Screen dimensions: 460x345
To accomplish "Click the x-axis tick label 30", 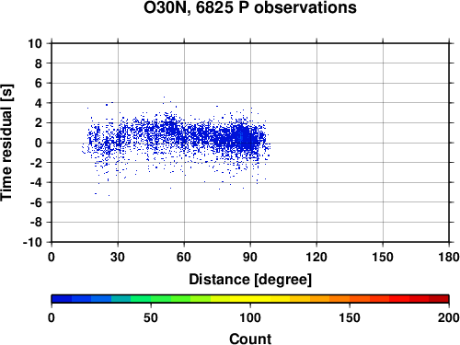I will coord(118,257).
